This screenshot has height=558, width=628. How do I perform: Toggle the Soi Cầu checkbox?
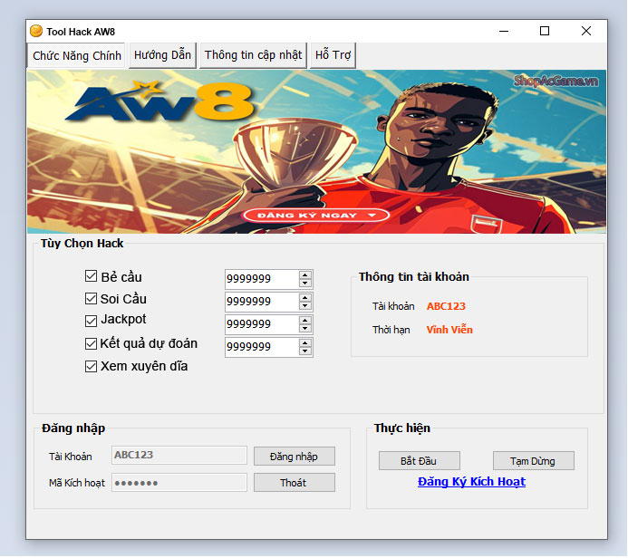click(91, 299)
